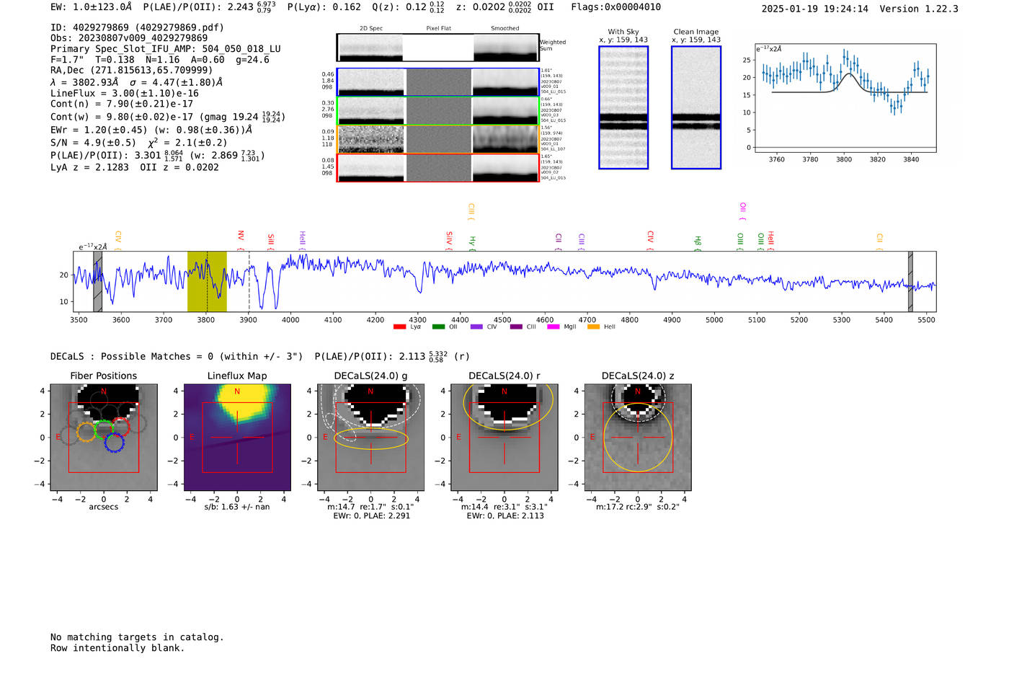Image resolution: width=1009 pixels, height=687 pixels.
Task: Click the dark purple CIII legend swatch
Action: pos(516,327)
